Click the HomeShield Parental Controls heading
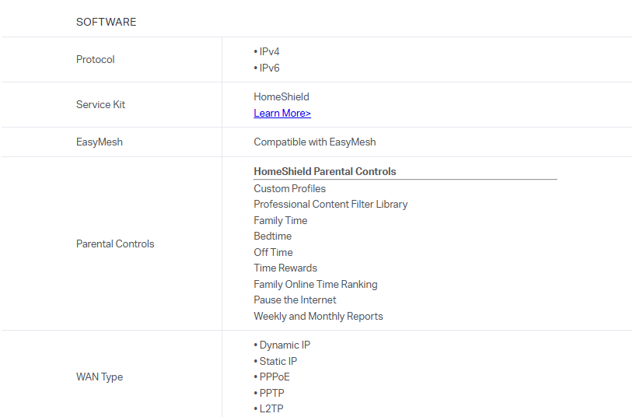 point(324,172)
